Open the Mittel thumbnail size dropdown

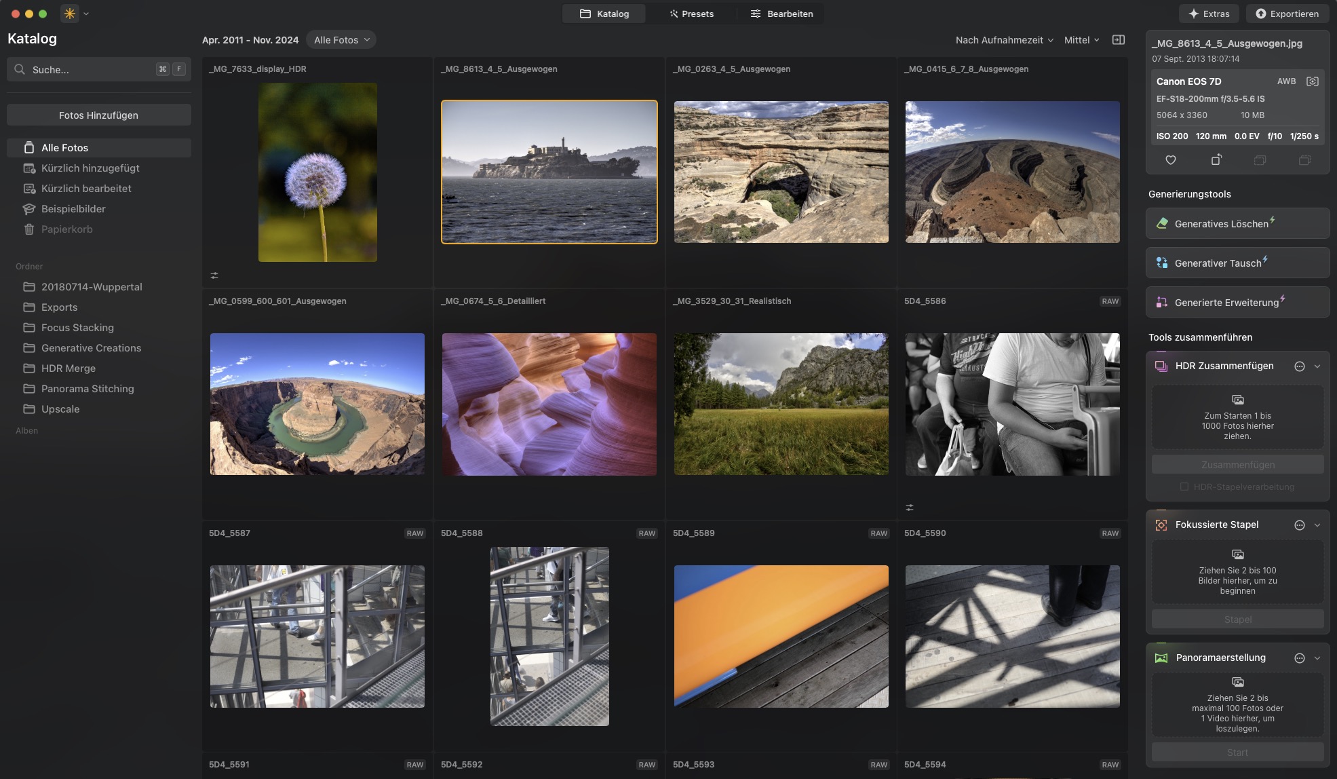(x=1082, y=40)
